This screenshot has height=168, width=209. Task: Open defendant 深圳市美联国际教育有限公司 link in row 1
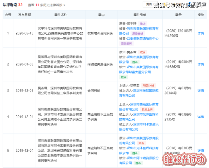click(x=138, y=31)
